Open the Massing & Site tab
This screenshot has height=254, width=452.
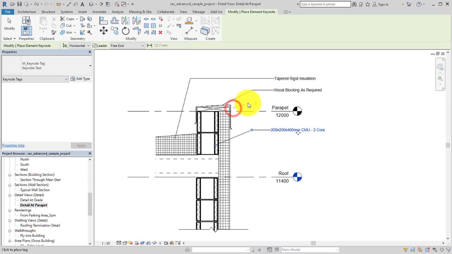(140, 12)
